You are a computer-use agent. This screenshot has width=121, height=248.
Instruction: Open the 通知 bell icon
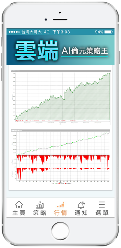(x=81, y=205)
